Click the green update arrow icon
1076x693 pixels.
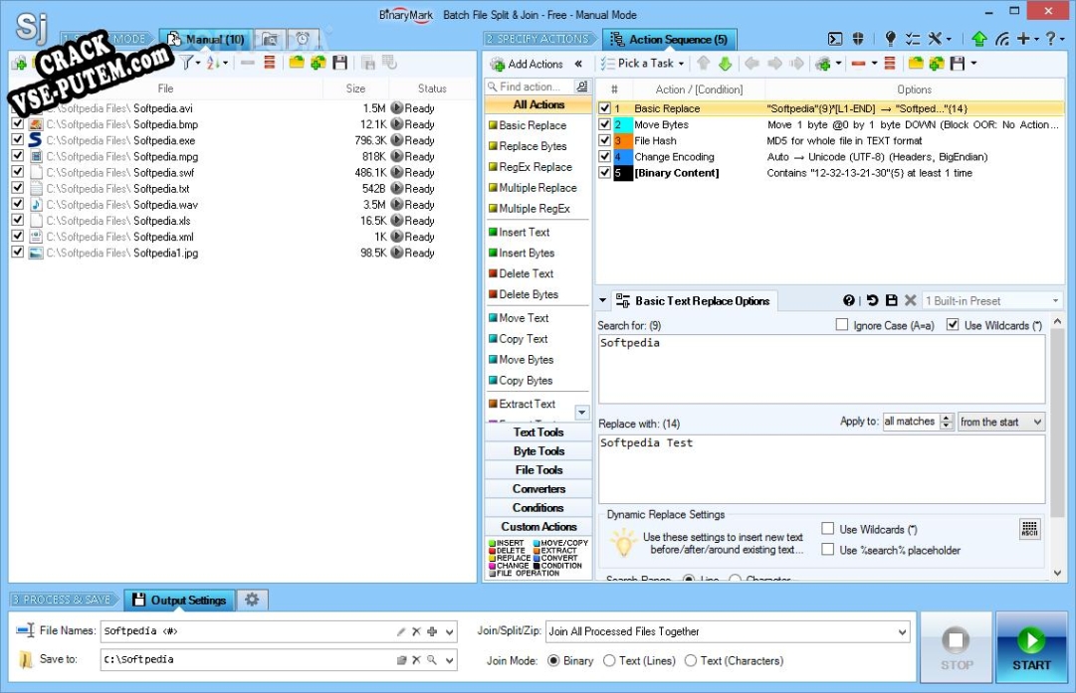click(x=978, y=39)
